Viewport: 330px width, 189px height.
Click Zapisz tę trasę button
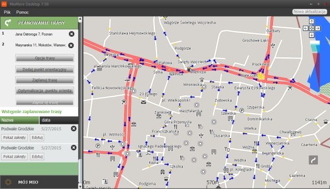45,102
